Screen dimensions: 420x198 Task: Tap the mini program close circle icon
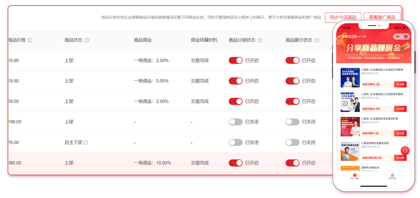click(x=406, y=36)
